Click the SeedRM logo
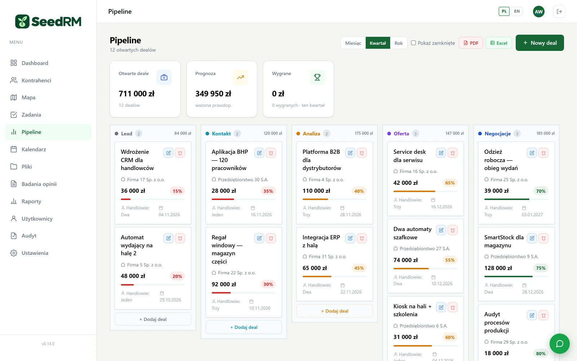 pos(48,22)
